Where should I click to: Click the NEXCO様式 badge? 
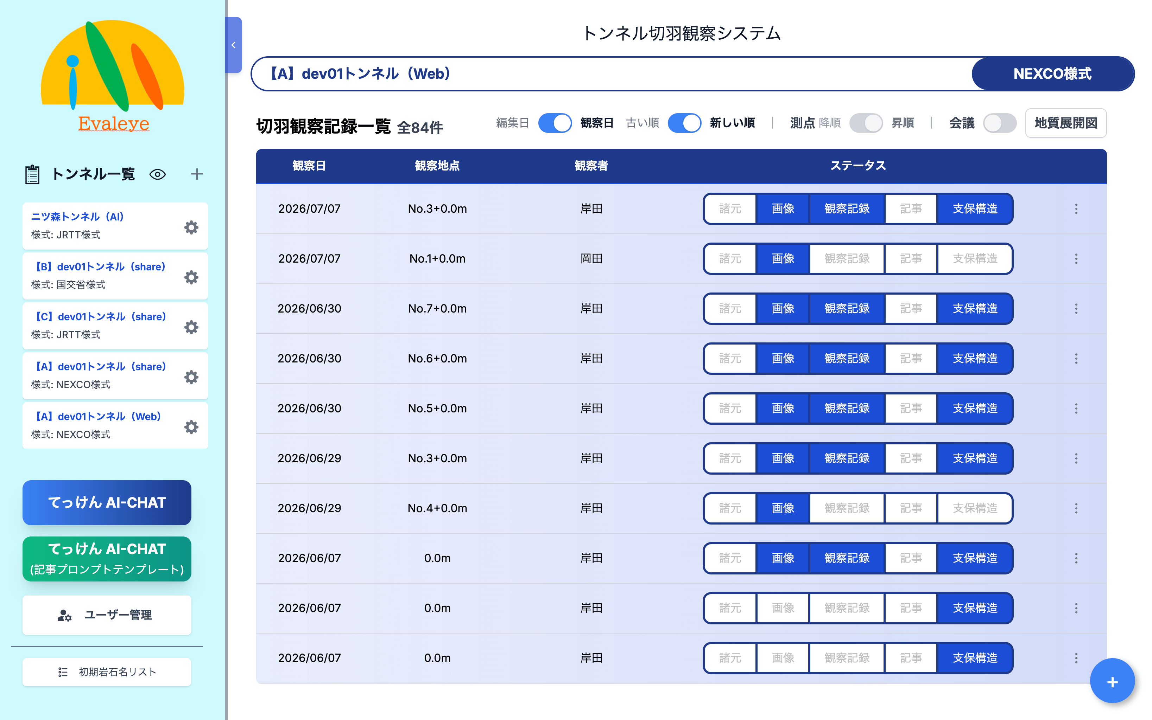click(1052, 74)
